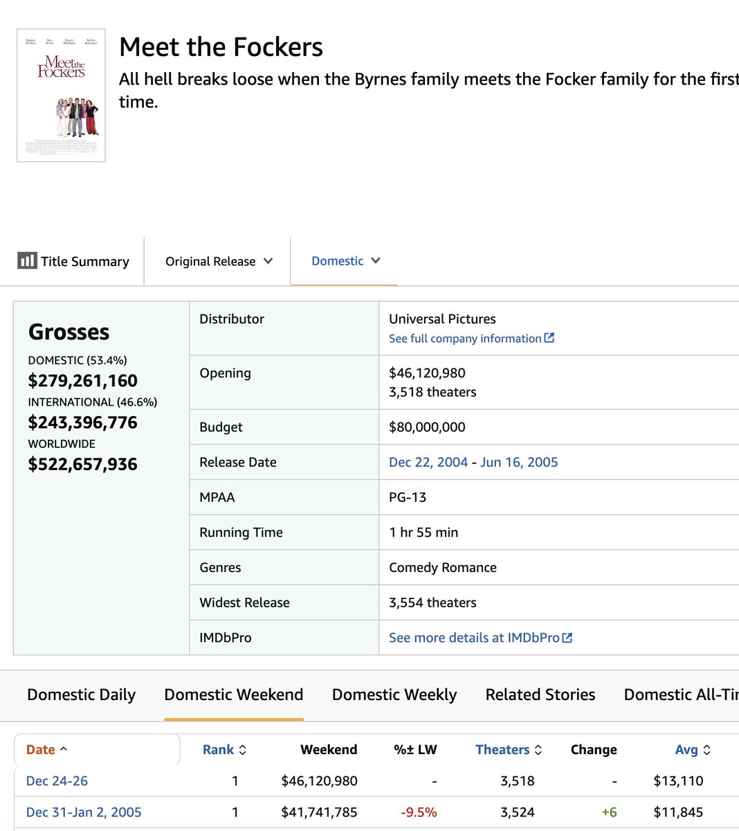Switch to the Domestic Weekly tab

point(394,695)
